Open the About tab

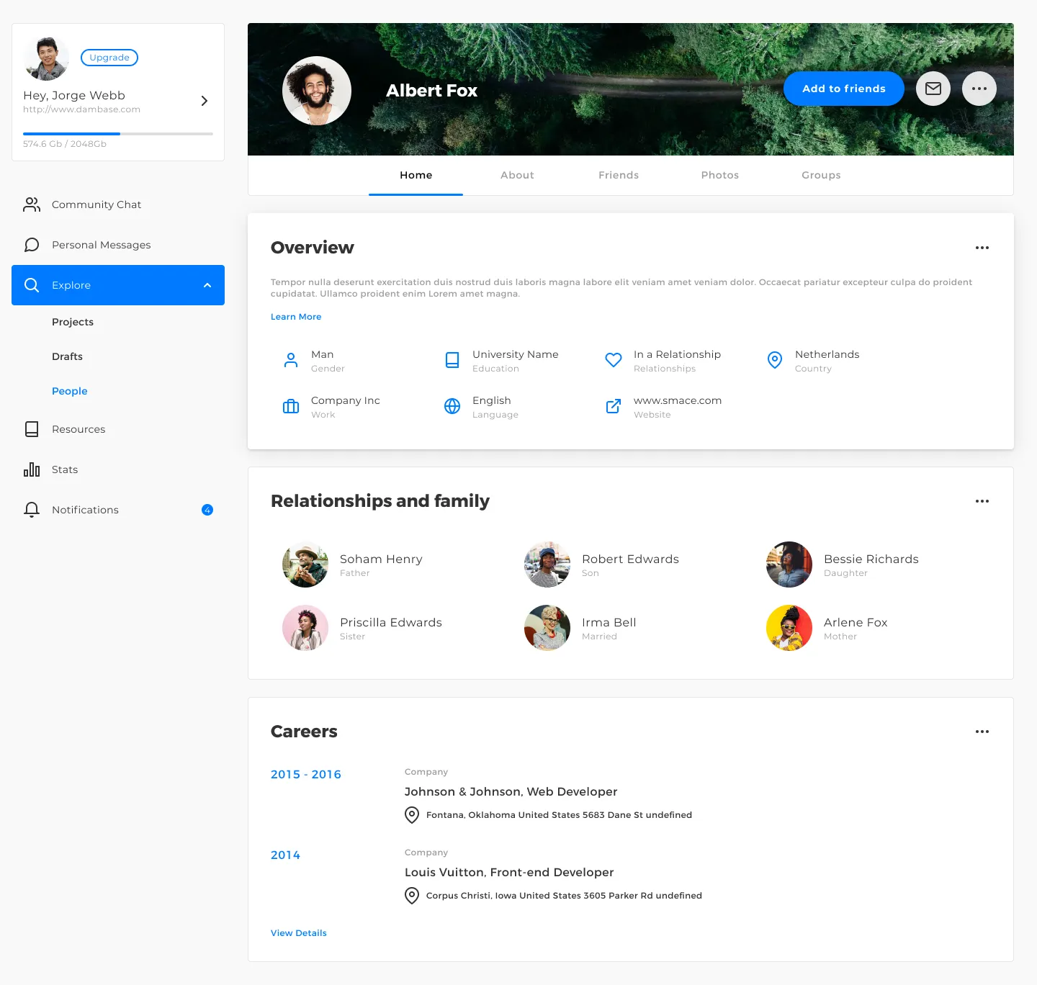(517, 175)
